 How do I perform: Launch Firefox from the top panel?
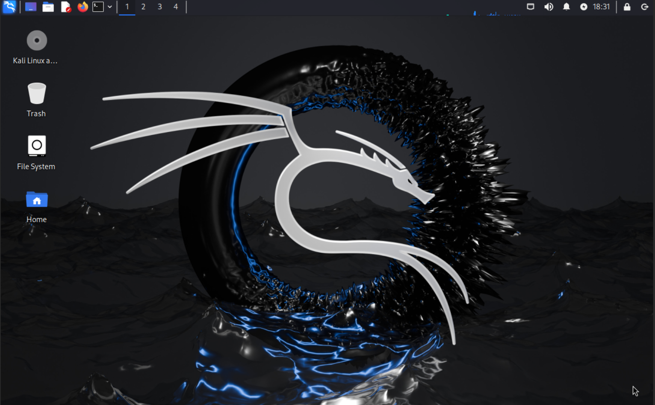coord(83,7)
